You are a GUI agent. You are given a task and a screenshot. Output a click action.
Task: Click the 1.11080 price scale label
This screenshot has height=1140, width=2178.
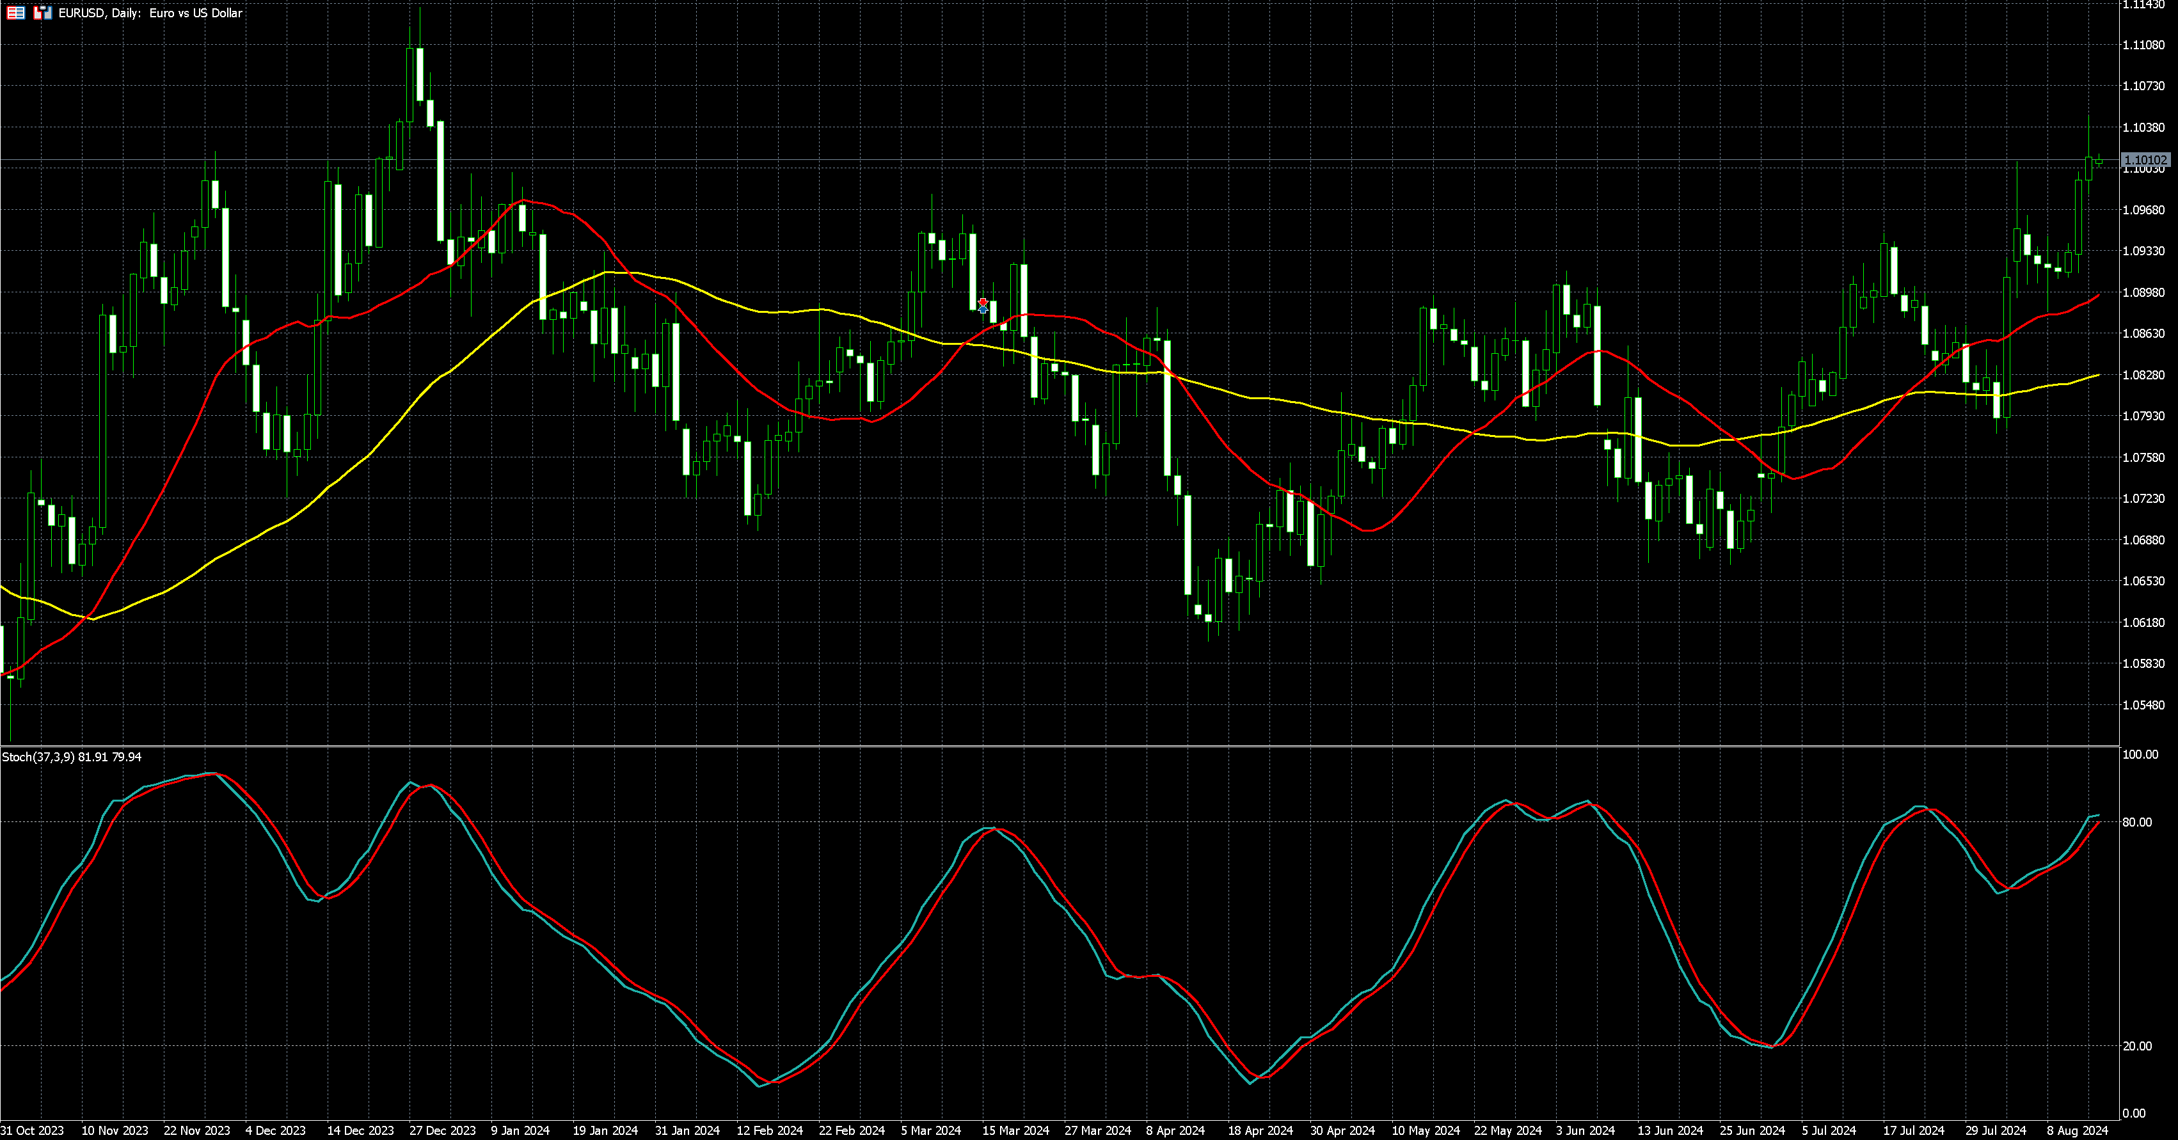click(2143, 45)
